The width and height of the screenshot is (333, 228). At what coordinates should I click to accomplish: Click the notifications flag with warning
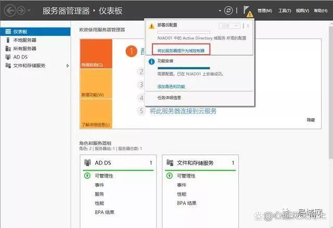tap(248, 11)
